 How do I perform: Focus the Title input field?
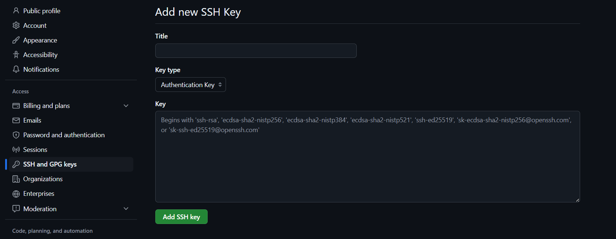pyautogui.click(x=256, y=51)
